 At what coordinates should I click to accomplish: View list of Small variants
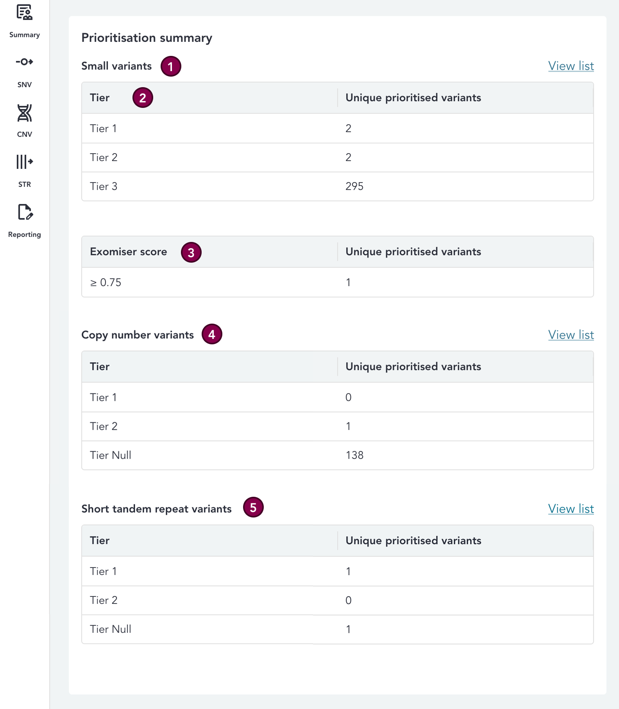point(571,66)
